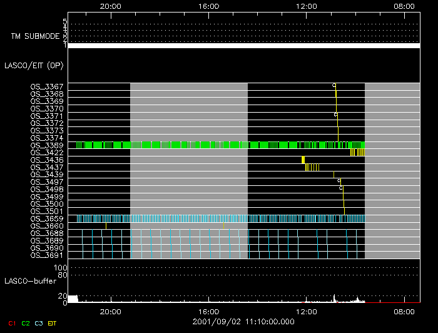Click the circle marker in OS_3367 row

tap(334, 85)
